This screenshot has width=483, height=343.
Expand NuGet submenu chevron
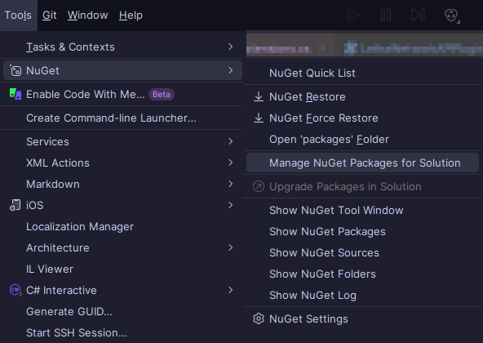click(x=230, y=70)
